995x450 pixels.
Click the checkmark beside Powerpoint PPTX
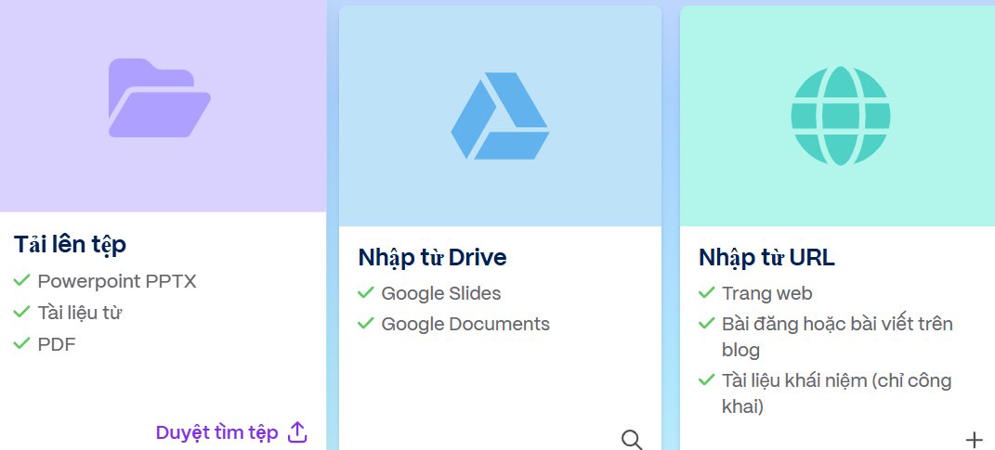(21, 280)
